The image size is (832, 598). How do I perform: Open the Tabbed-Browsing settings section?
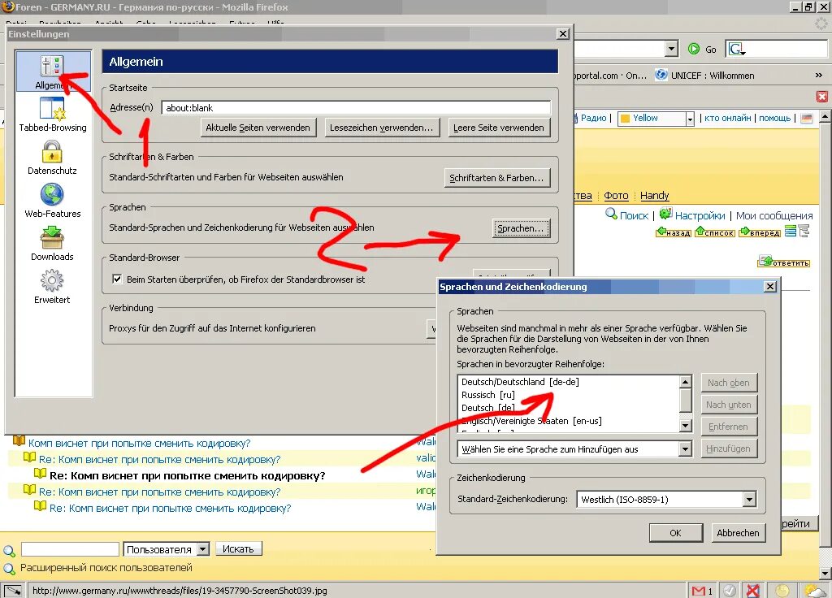click(x=53, y=115)
